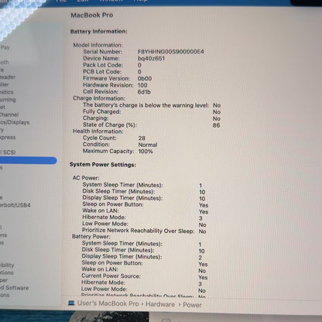Click maximum capacity value 100%

146,152
